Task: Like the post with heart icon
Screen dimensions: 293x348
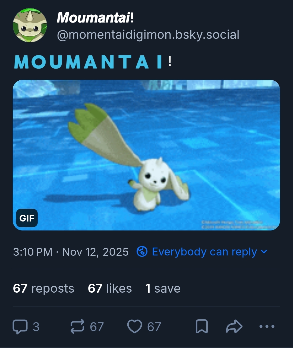Action: pyautogui.click(x=135, y=327)
